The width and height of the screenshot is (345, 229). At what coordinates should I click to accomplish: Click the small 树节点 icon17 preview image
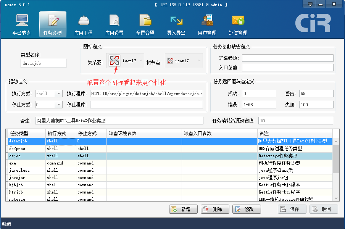pos(170,61)
